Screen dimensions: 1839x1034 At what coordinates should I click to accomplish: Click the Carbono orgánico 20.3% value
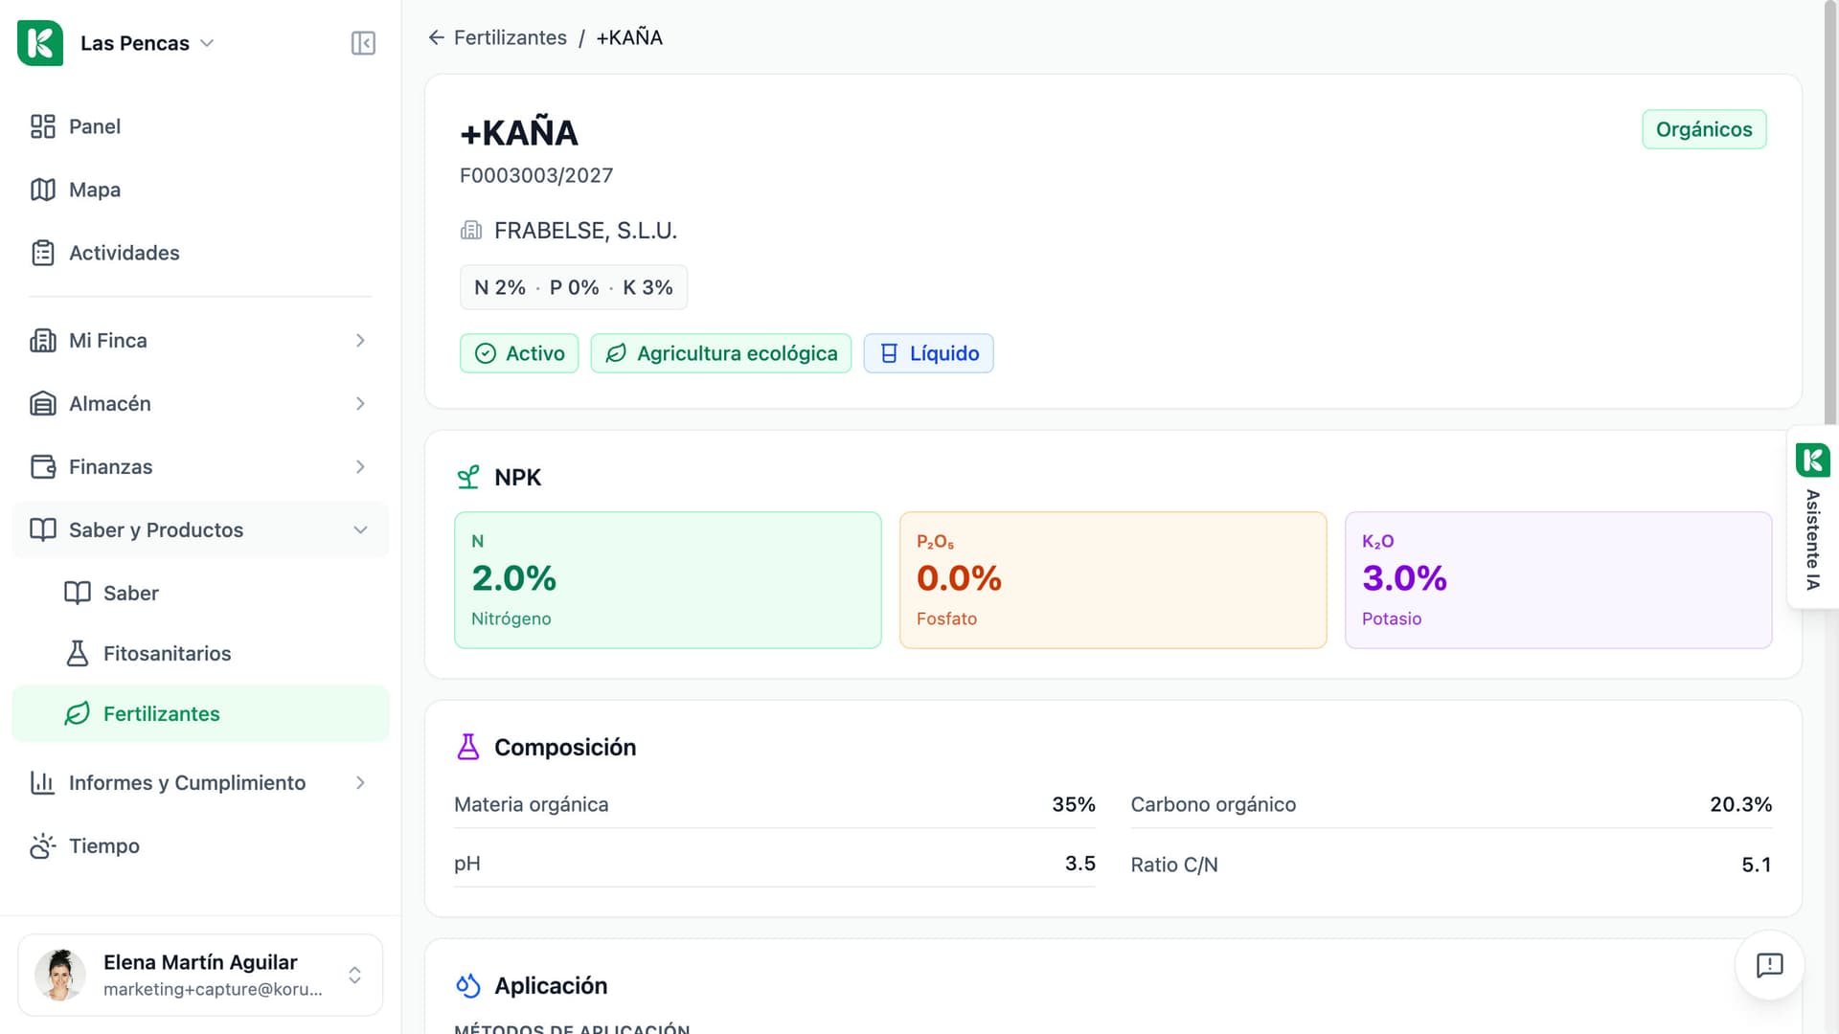(1740, 804)
